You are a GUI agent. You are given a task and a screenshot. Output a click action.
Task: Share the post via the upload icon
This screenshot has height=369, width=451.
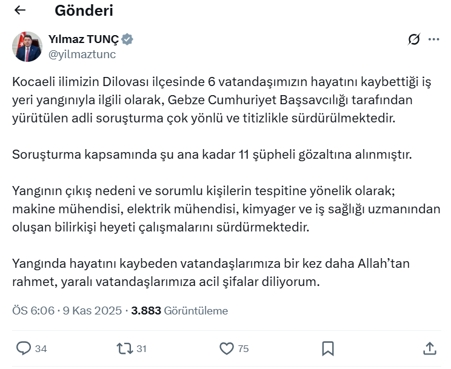[429, 348]
